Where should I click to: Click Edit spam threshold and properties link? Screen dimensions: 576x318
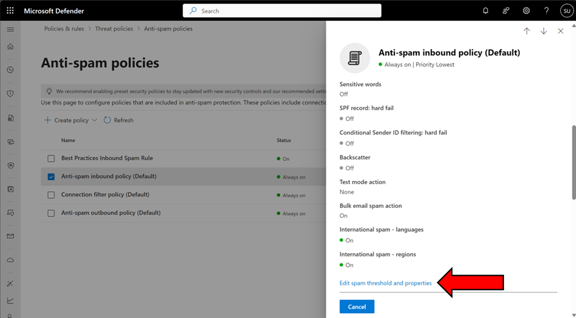(385, 283)
